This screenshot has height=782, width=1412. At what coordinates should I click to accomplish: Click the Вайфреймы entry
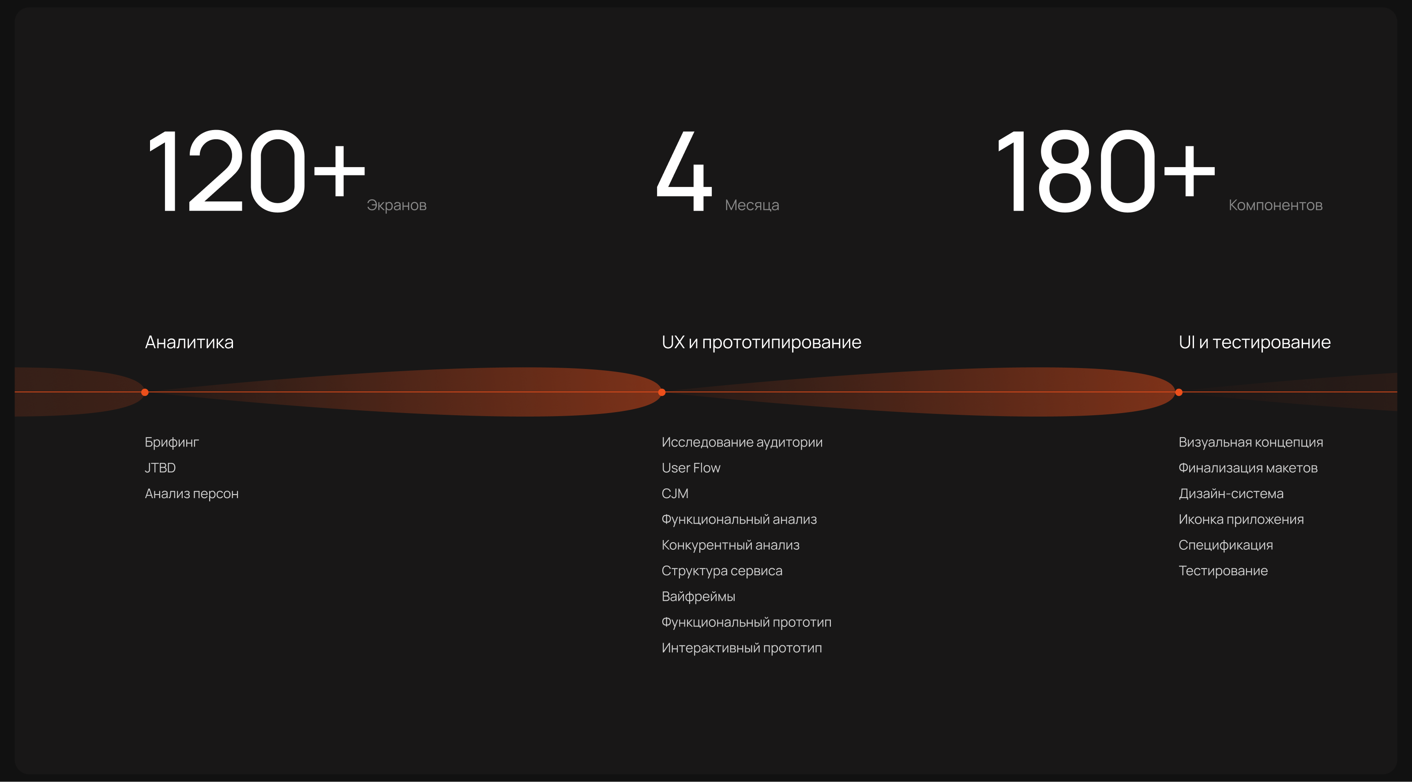pyautogui.click(x=698, y=596)
